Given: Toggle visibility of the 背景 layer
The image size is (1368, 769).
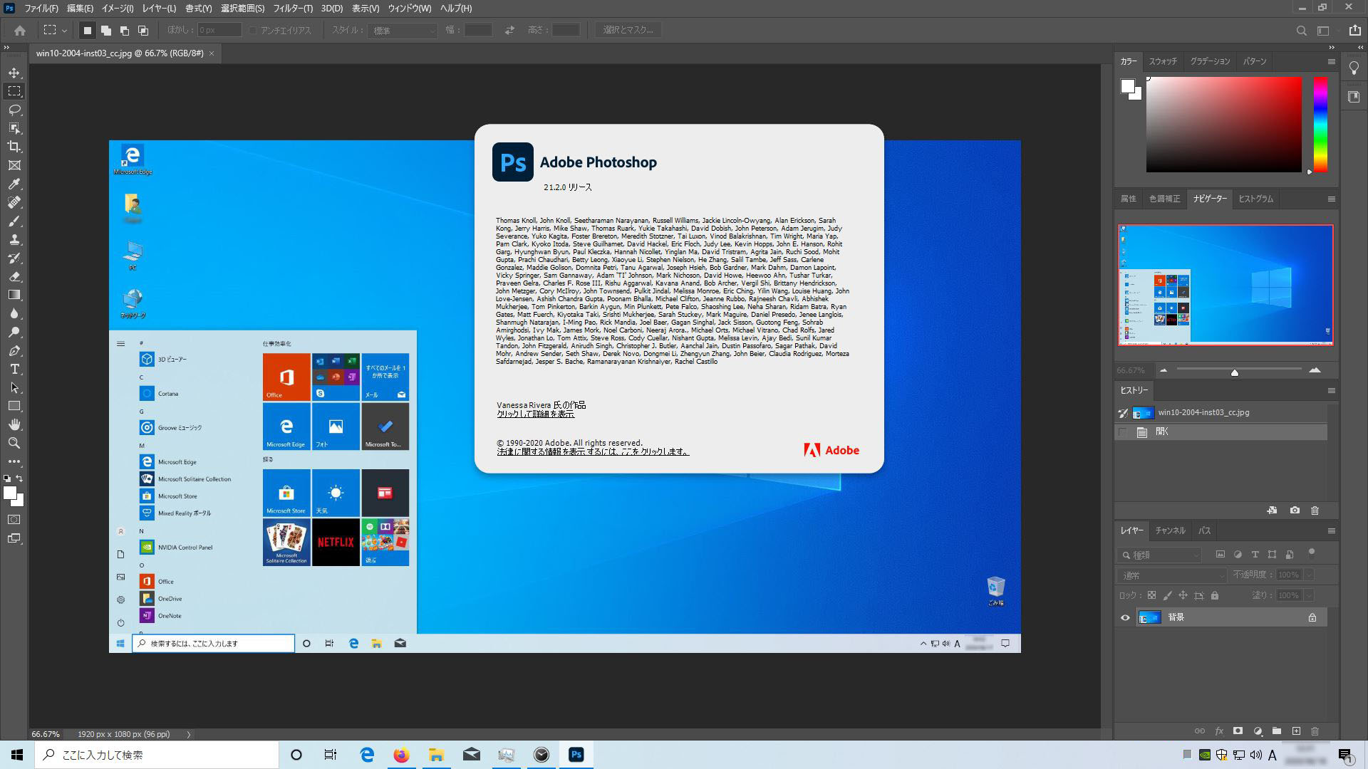Looking at the screenshot, I should tap(1125, 617).
